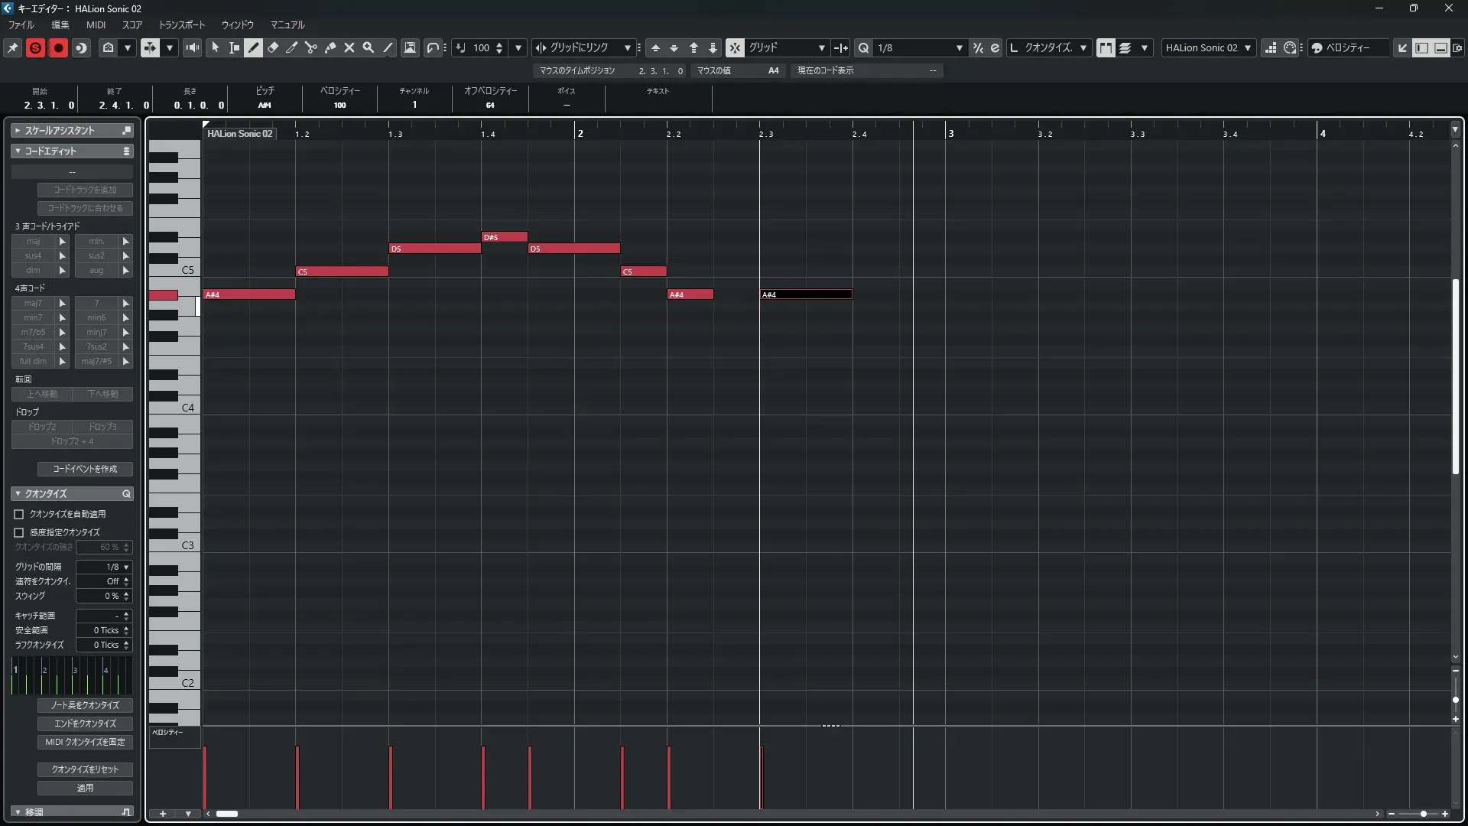Click the コードイベントを作成 button
The height and width of the screenshot is (826, 1468).
pos(85,469)
